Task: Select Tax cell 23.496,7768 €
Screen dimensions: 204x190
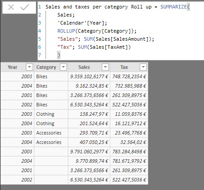Action: (x=129, y=133)
